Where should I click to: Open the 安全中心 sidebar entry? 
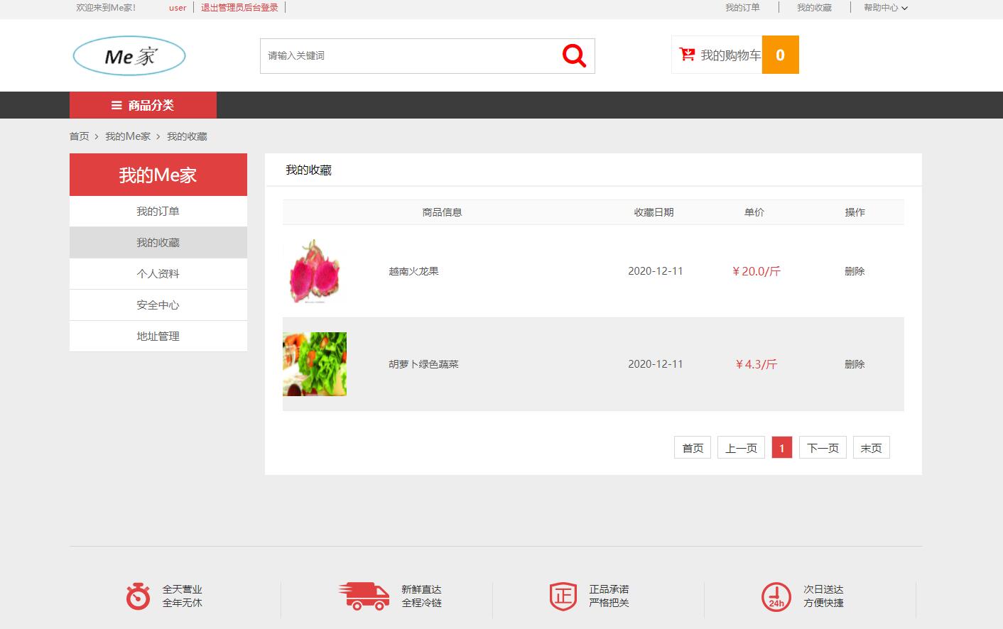pos(158,305)
